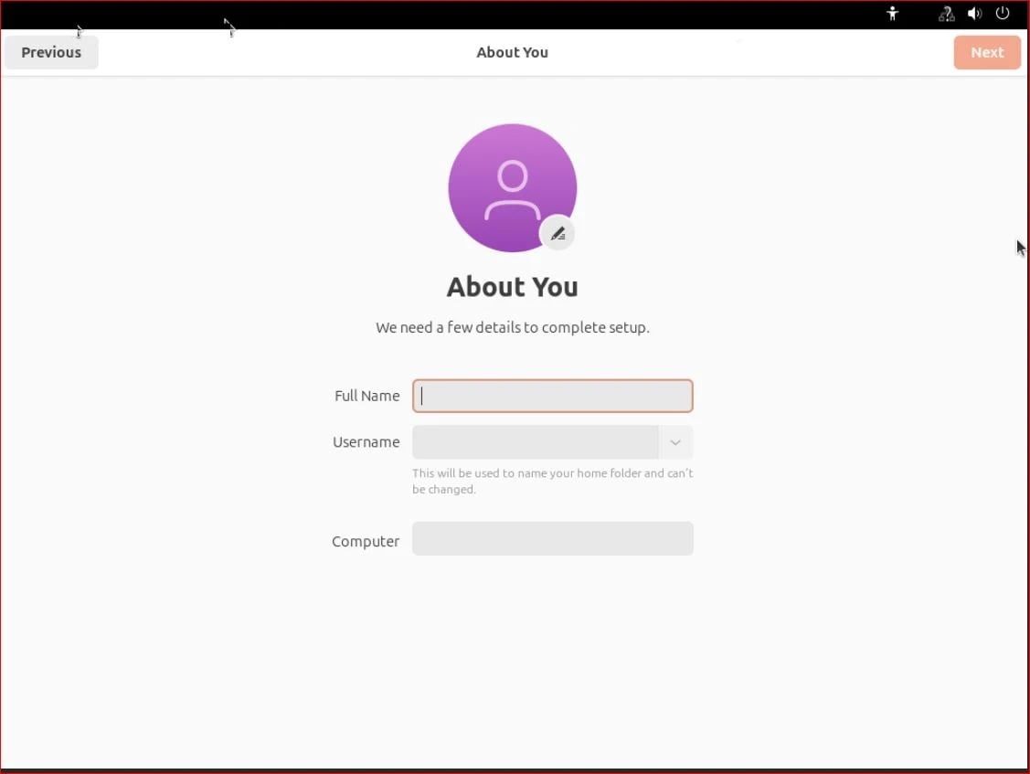Click the 'Full Name' label
This screenshot has height=774, width=1030.
pos(366,396)
